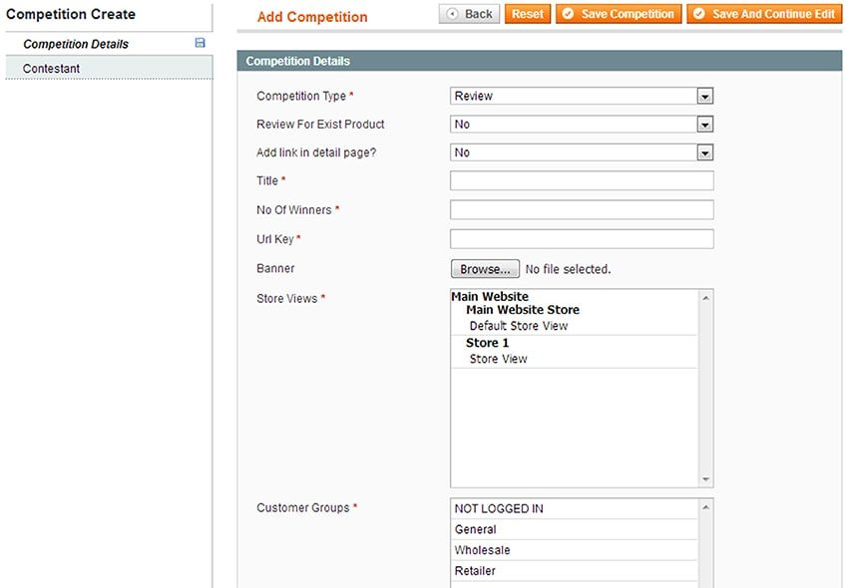The image size is (848, 588).
Task: Select Wholesale customer group
Action: [x=482, y=550]
